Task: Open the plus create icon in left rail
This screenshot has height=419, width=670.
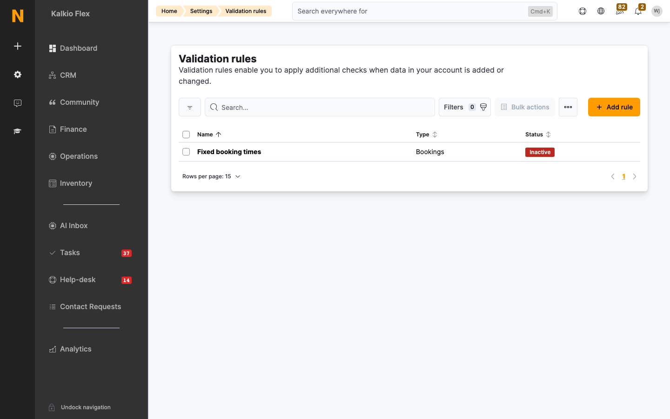Action: point(18,46)
